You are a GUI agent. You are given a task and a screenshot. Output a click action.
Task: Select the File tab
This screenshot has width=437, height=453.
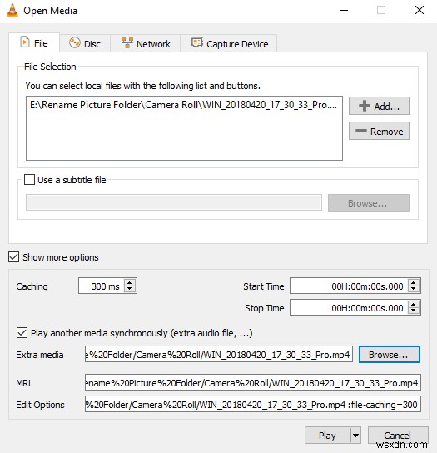pyautogui.click(x=34, y=42)
